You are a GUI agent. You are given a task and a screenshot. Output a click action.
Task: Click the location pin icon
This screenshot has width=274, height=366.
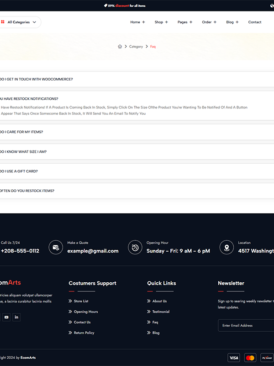(x=227, y=247)
